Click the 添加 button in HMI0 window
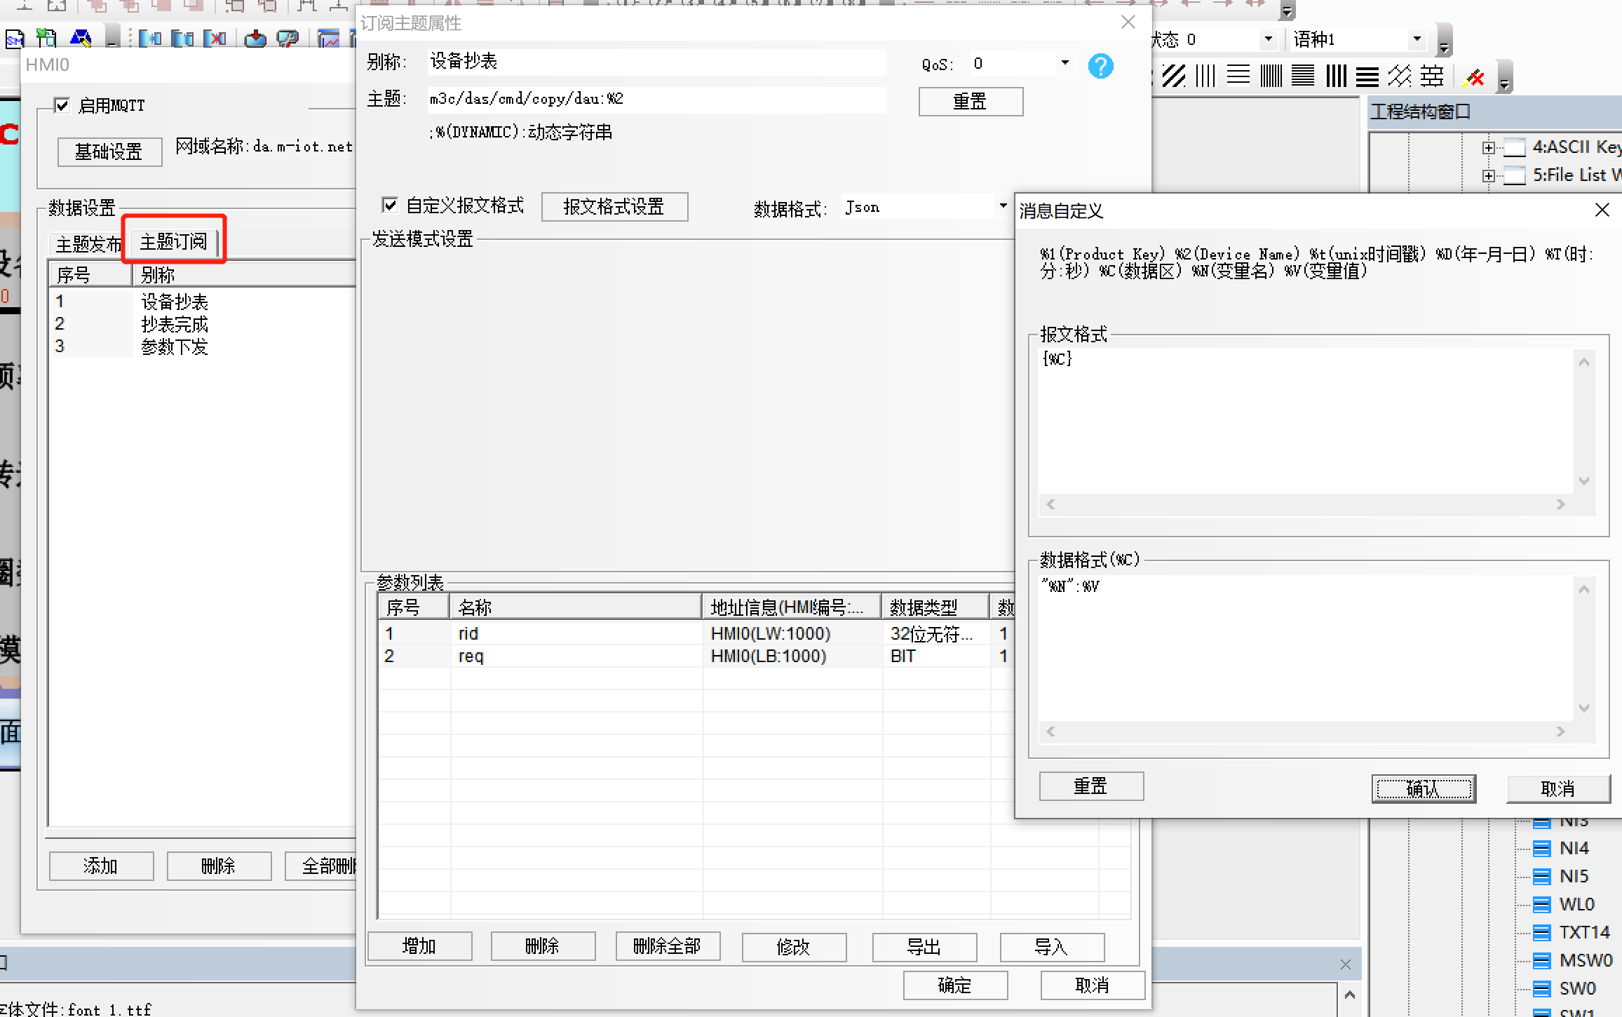This screenshot has height=1017, width=1622. [101, 866]
